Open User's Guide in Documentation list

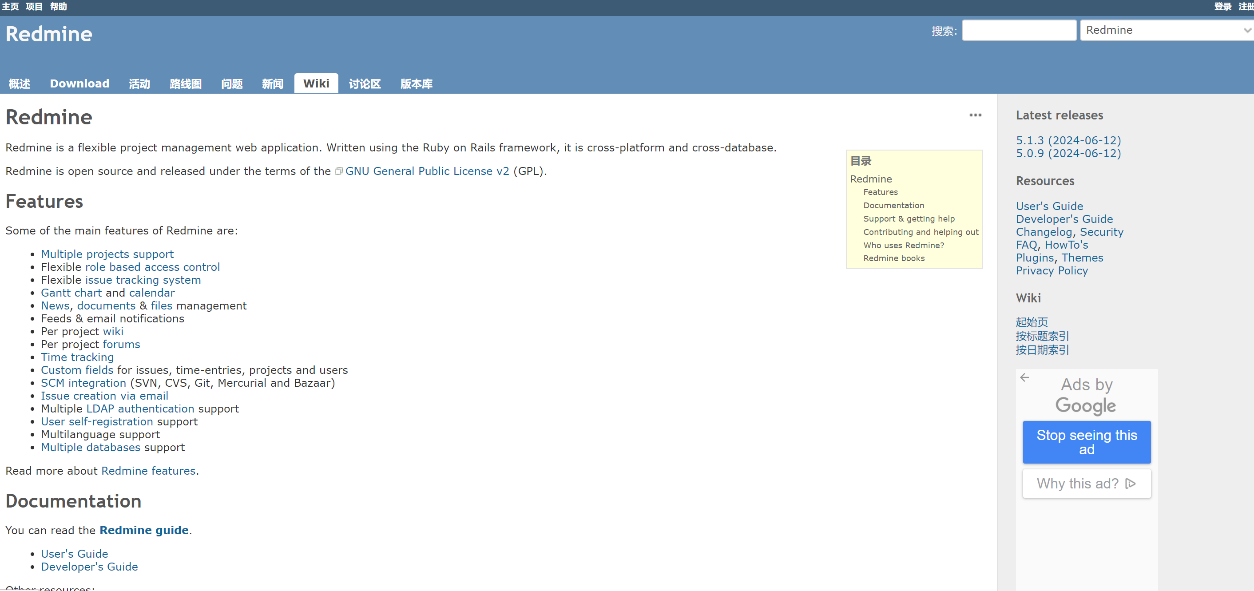(x=75, y=554)
